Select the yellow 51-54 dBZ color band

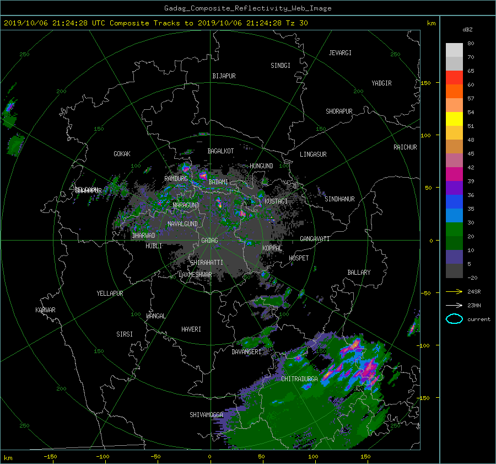pyautogui.click(x=454, y=119)
